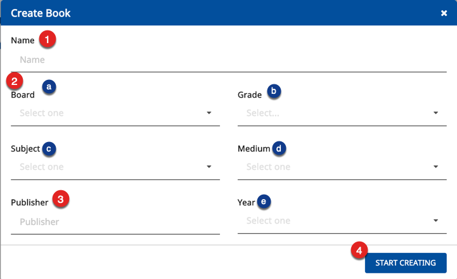Click the blue 'b' marker beside Grade
Screen dimensions: 457x279
pyautogui.click(x=273, y=91)
